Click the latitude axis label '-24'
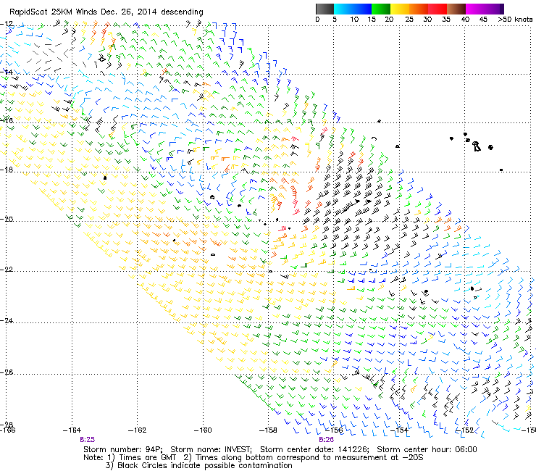The image size is (536, 471). point(7,321)
